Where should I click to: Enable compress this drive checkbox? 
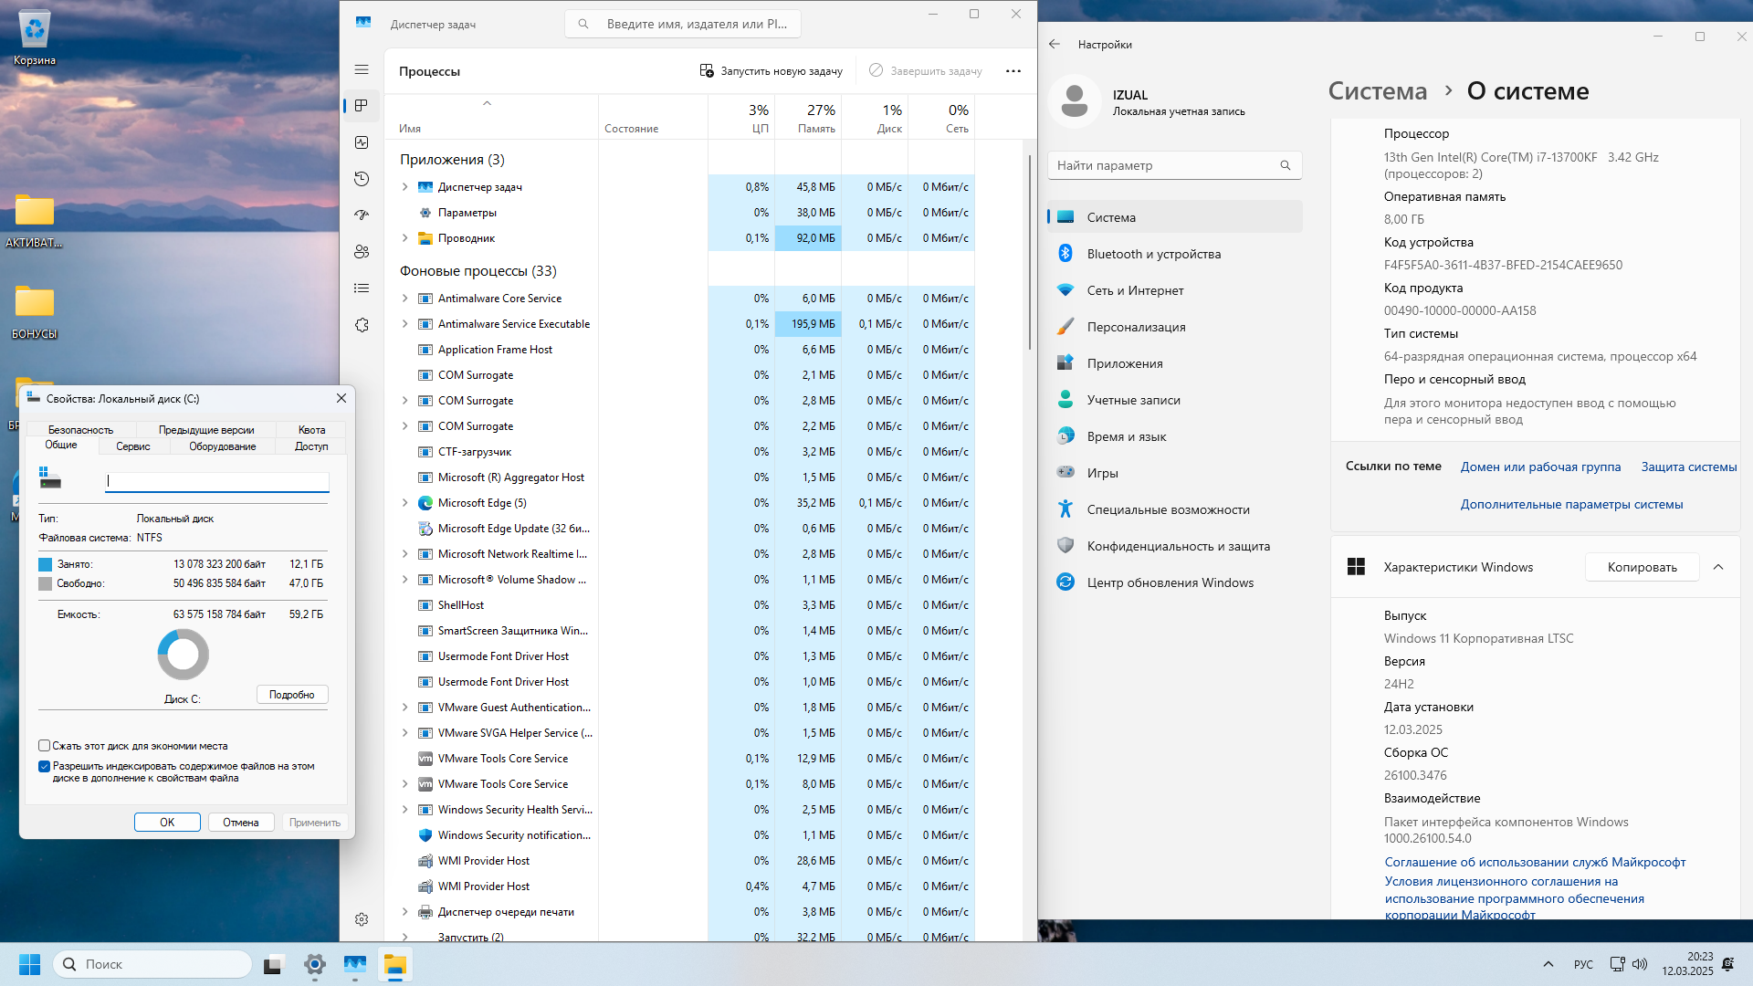[44, 746]
